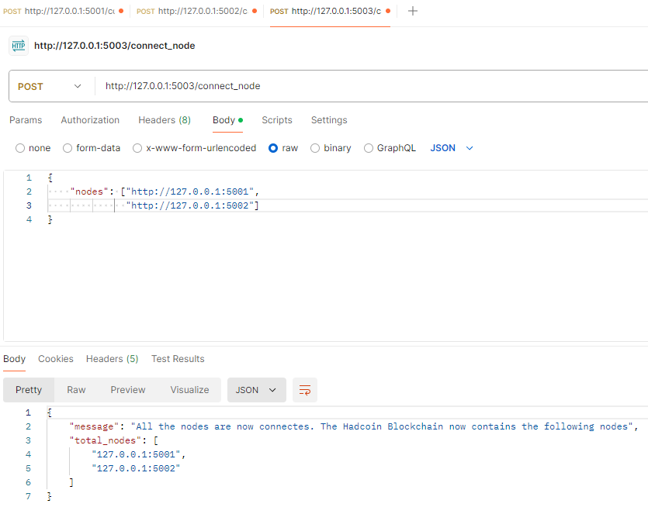Open the Test Results tab
Screen dimensions: 648x521
click(178, 359)
